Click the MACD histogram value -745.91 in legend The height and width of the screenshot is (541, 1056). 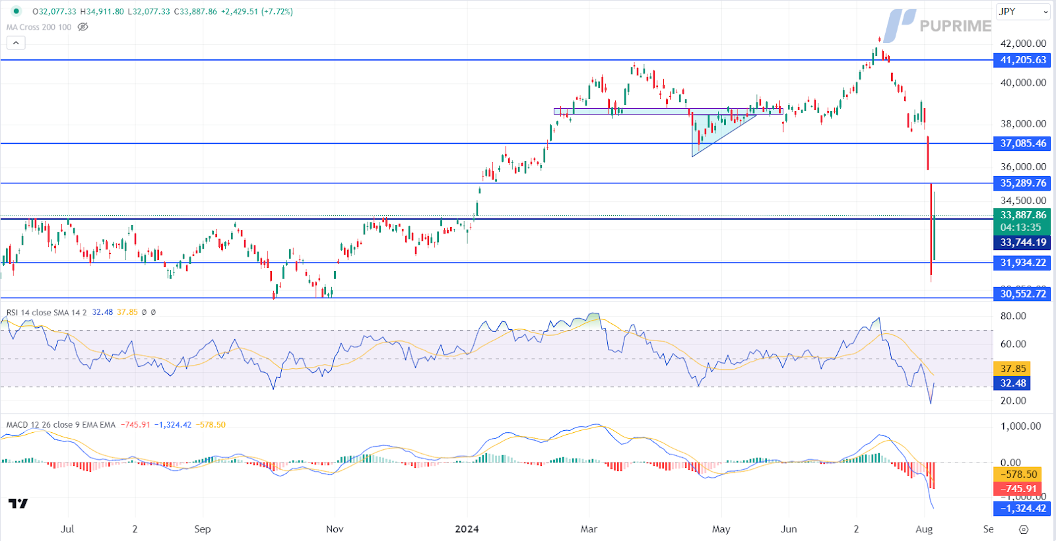click(135, 425)
